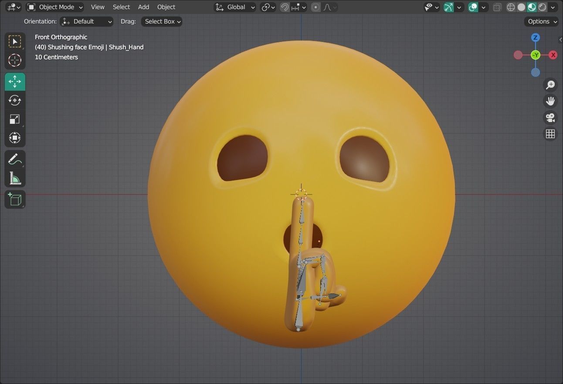Open the pivot point dropdown

click(x=268, y=7)
